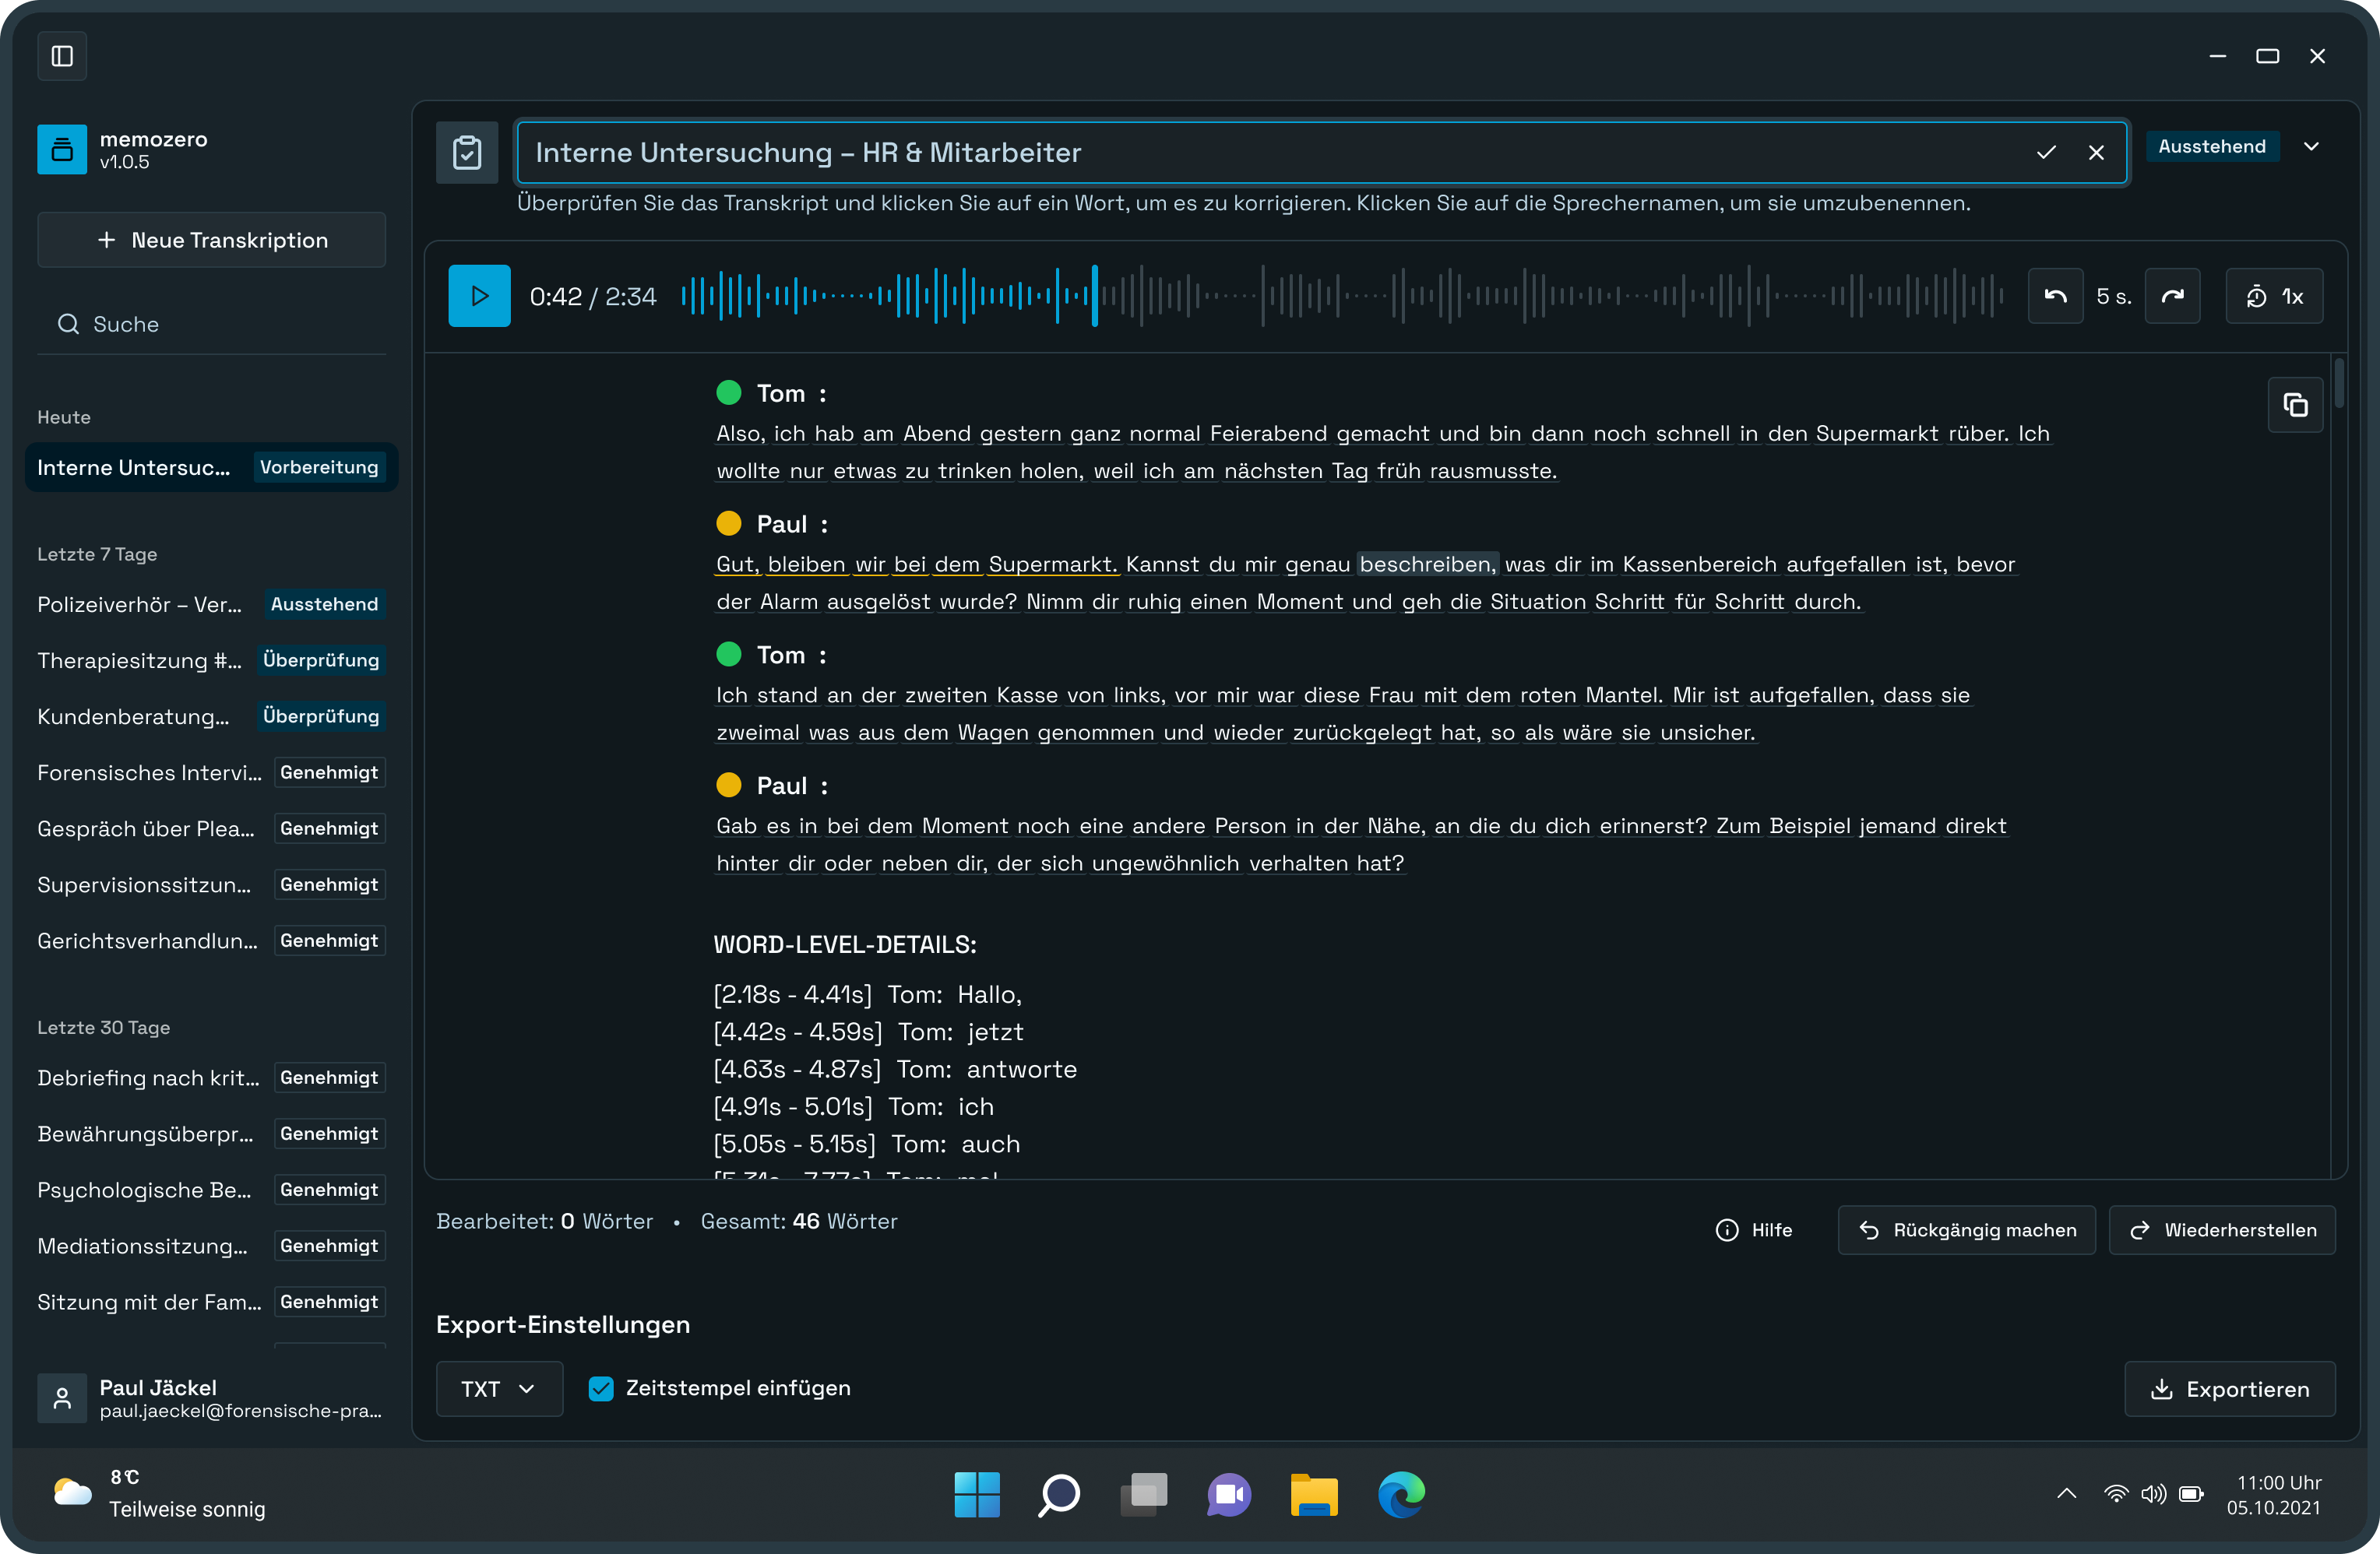Uncheck Zeitstempel einfügen checkbox
Viewport: 2380px width, 1554px height.
point(601,1388)
